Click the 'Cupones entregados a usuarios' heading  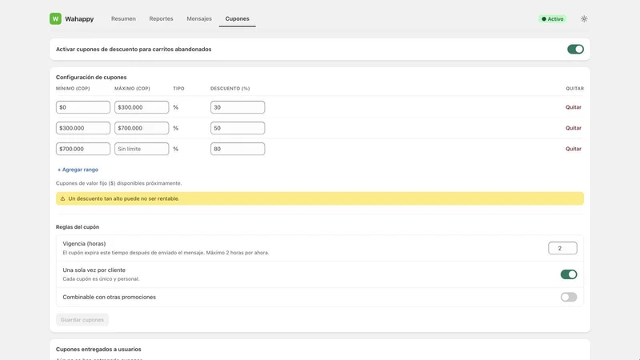98,350
